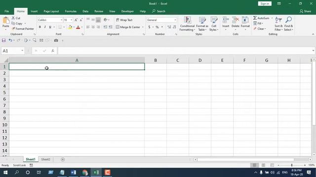316x177 pixels.
Task: Decrease the font size
Action: coord(81,20)
